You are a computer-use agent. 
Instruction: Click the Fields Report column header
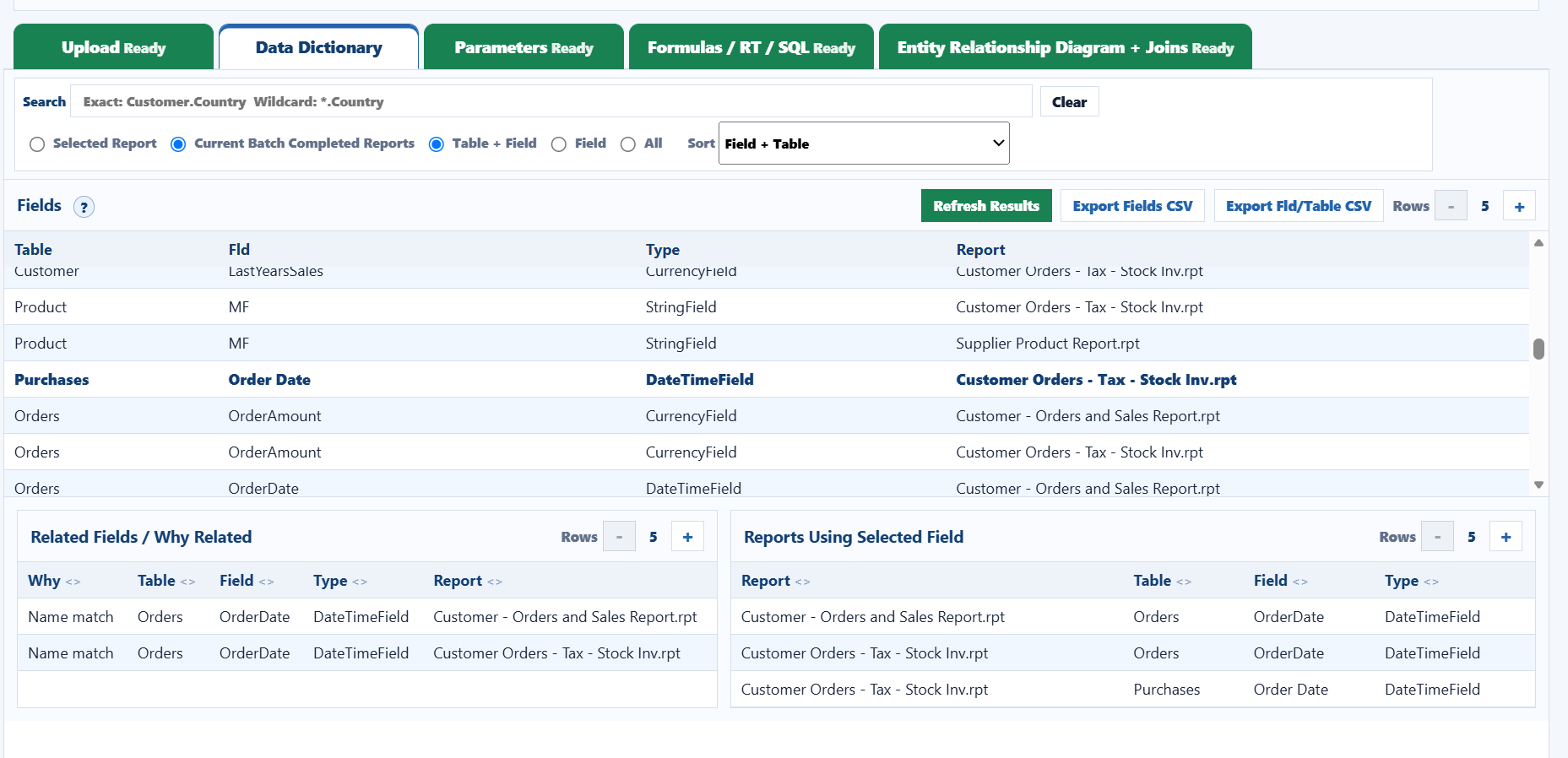tap(980, 250)
